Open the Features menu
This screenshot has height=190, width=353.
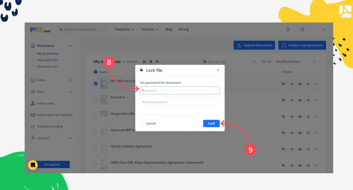(x=150, y=29)
